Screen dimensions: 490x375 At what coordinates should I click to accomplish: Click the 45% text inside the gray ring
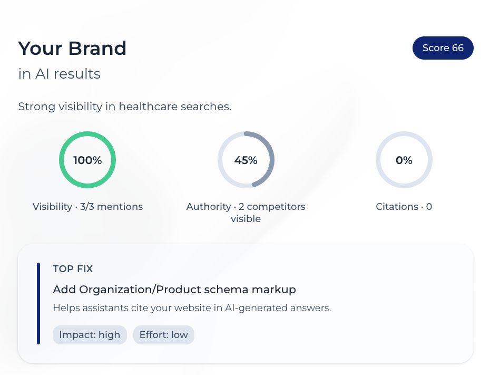pos(246,160)
